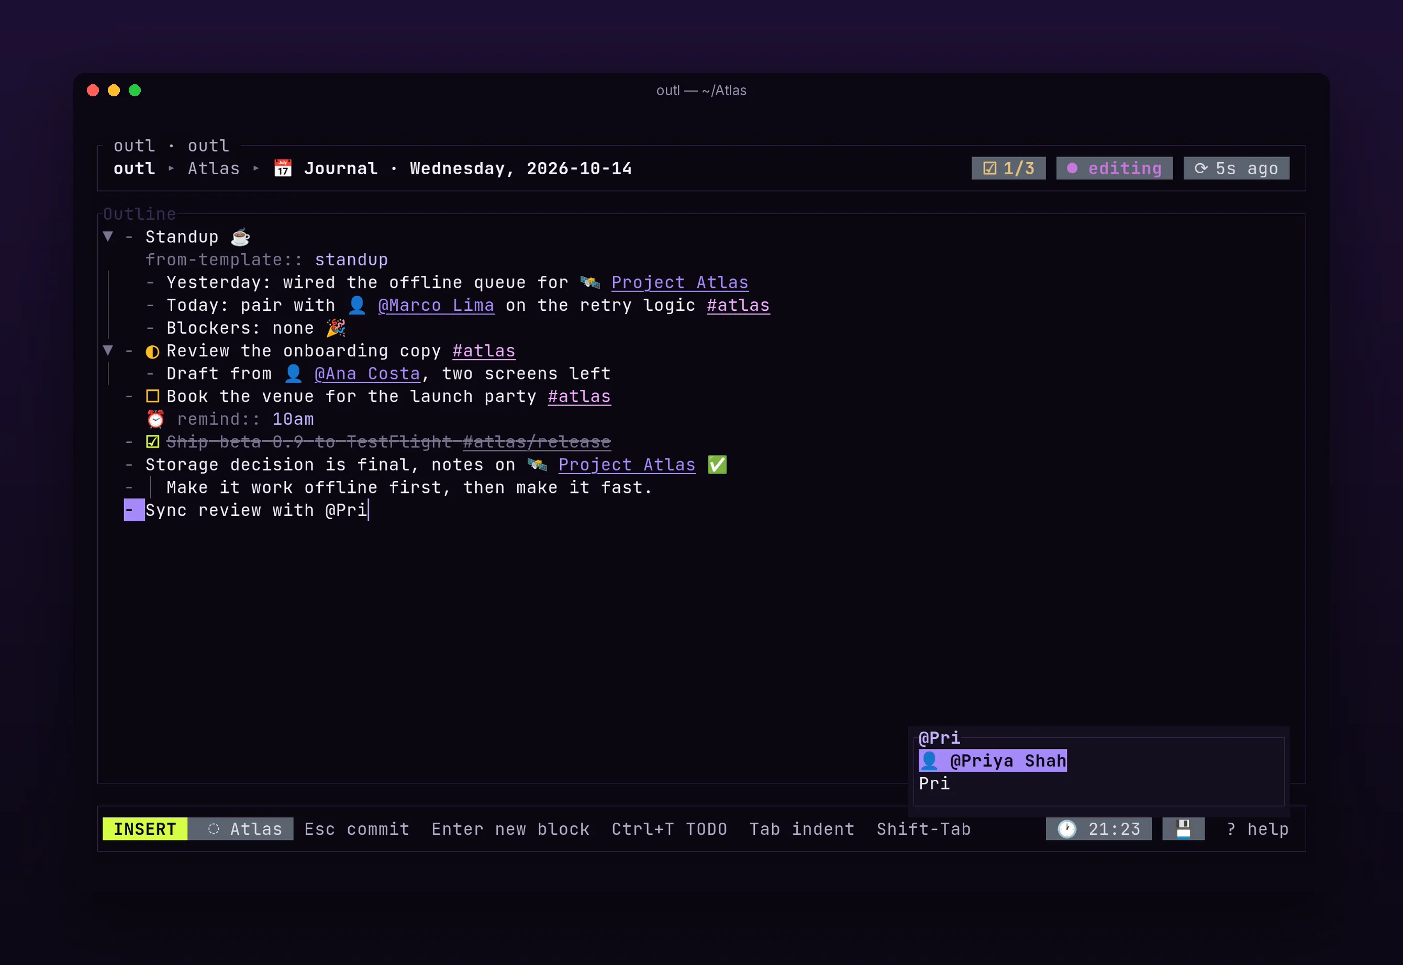Image resolution: width=1403 pixels, height=965 pixels.
Task: Click the clock 21:23 status badge
Action: click(x=1098, y=829)
